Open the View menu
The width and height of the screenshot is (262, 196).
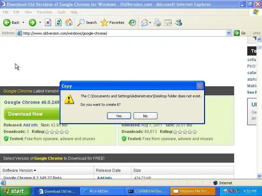[28, 12]
